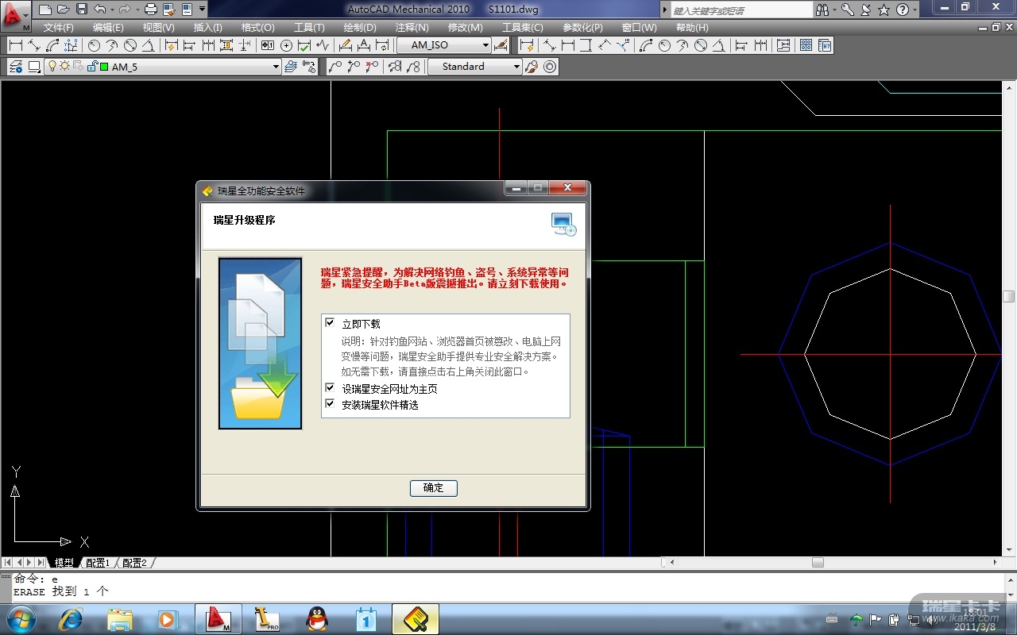This screenshot has height=635, width=1017.
Task: Click the star Favorites icon
Action: tap(884, 10)
